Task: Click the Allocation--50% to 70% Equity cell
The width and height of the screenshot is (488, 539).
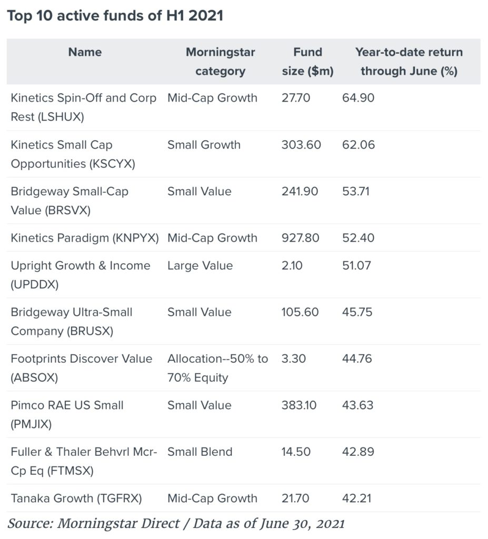Action: point(218,368)
